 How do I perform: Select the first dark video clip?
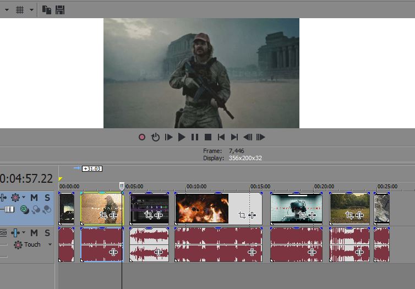point(66,209)
